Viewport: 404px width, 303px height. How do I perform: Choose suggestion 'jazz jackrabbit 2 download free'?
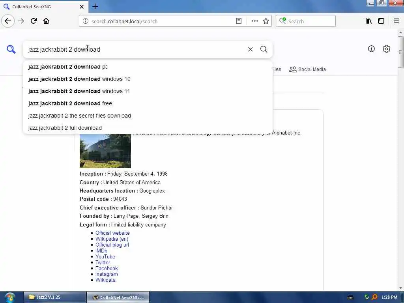(x=148, y=104)
